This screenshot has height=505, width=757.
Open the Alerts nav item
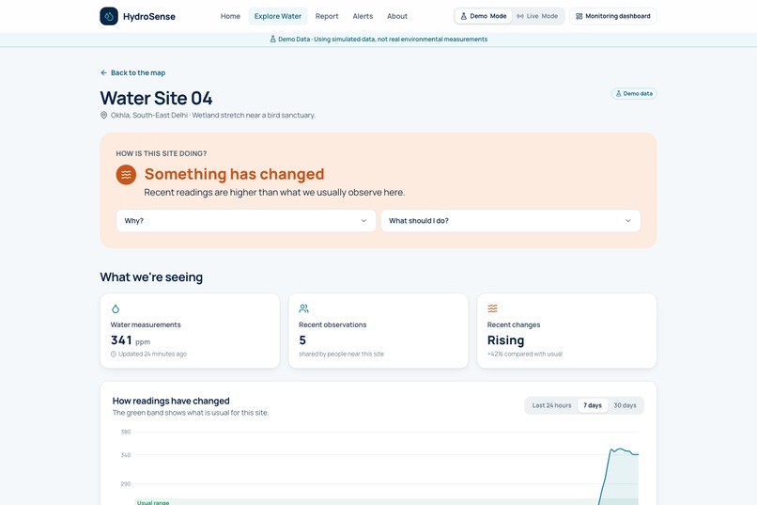click(363, 16)
